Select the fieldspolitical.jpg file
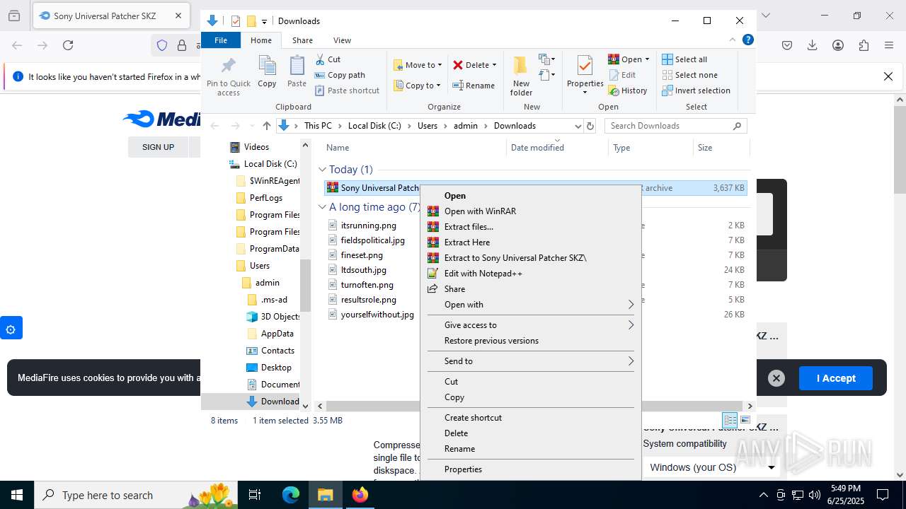 [x=372, y=240]
